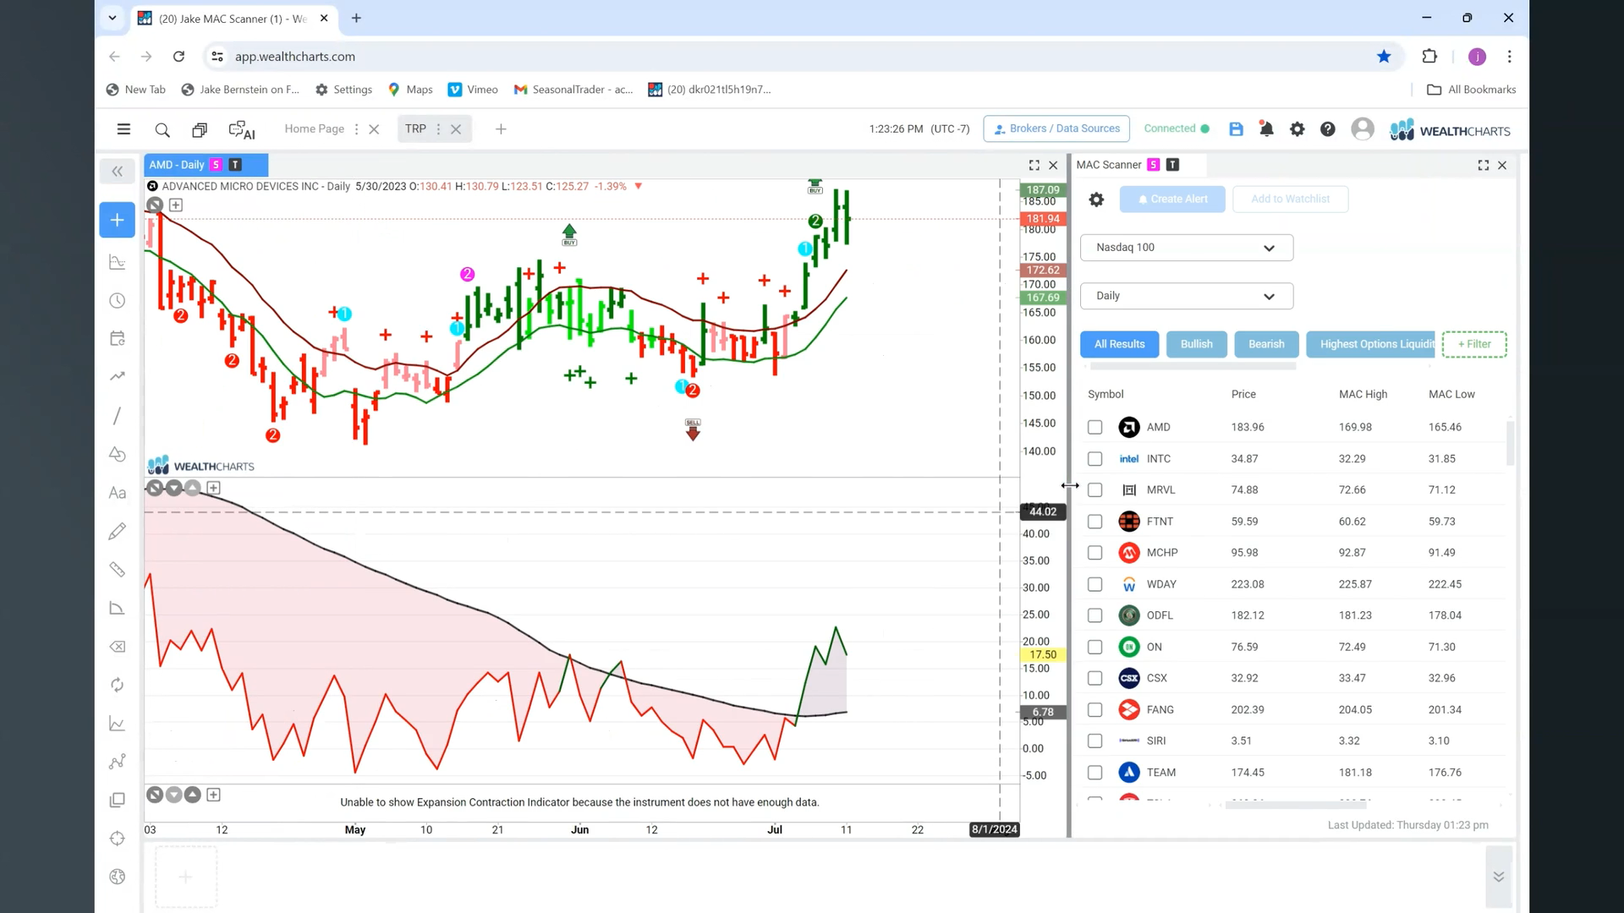Click red triangle next to AMD change percent
Image resolution: width=1624 pixels, height=913 pixels.
click(639, 187)
